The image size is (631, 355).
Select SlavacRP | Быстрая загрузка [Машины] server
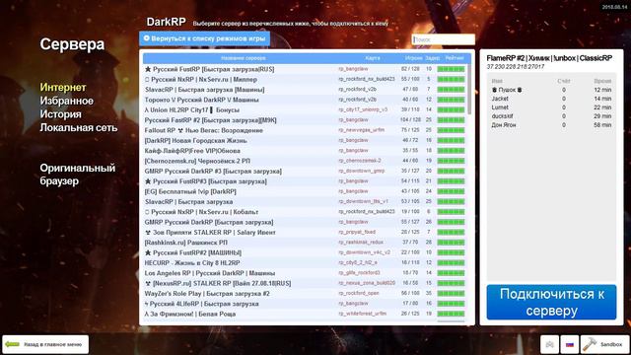tap(305, 90)
